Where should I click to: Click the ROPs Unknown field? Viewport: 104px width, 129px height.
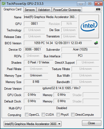coord(33,56)
